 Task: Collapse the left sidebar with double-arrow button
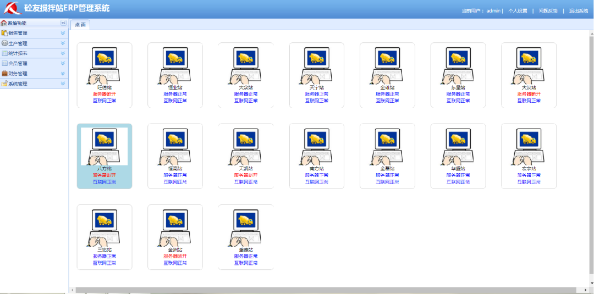63,23
